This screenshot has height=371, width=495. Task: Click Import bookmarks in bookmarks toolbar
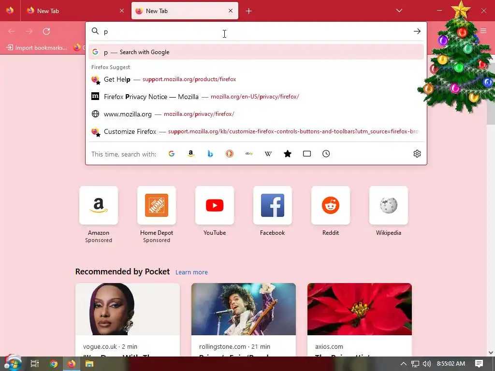pos(37,48)
